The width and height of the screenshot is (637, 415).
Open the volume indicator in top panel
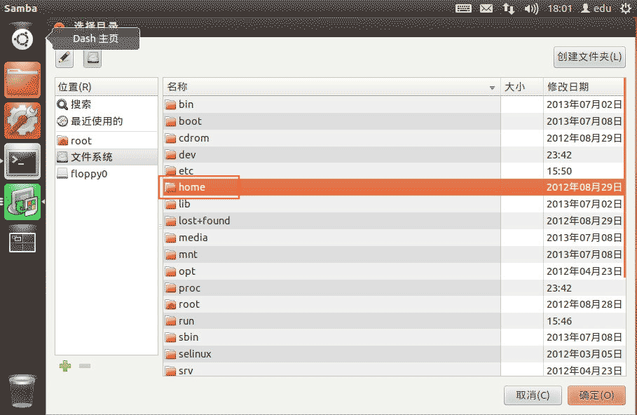point(531,8)
